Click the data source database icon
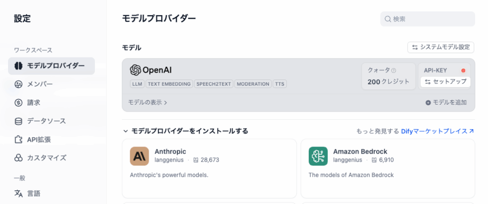The height and width of the screenshot is (204, 488). (x=19, y=121)
